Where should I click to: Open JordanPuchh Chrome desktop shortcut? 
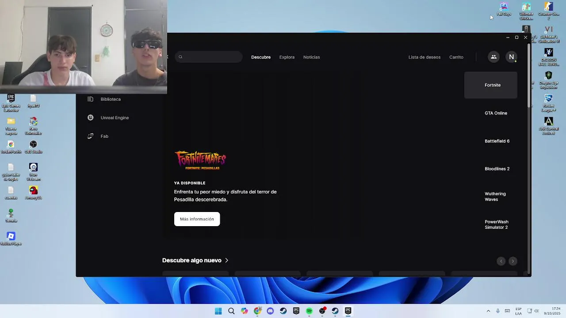pos(11,147)
